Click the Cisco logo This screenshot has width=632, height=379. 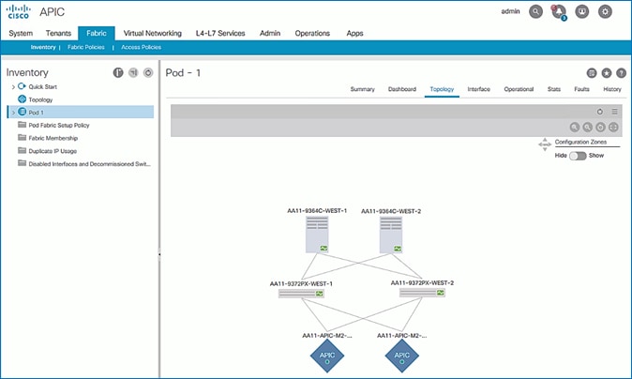click(x=19, y=11)
